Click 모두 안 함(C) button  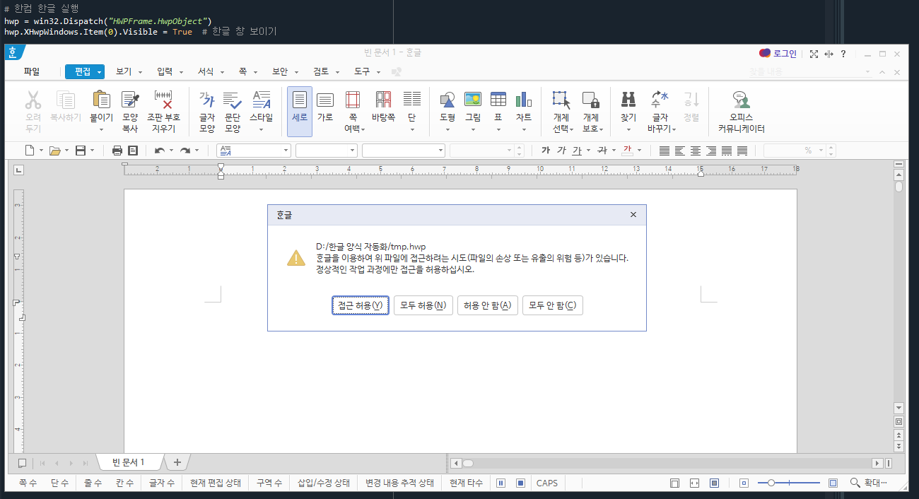pyautogui.click(x=553, y=305)
